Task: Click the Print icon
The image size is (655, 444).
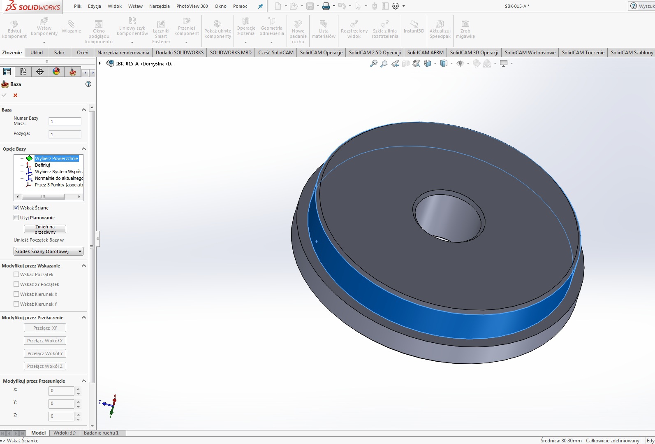Action: coord(326,6)
